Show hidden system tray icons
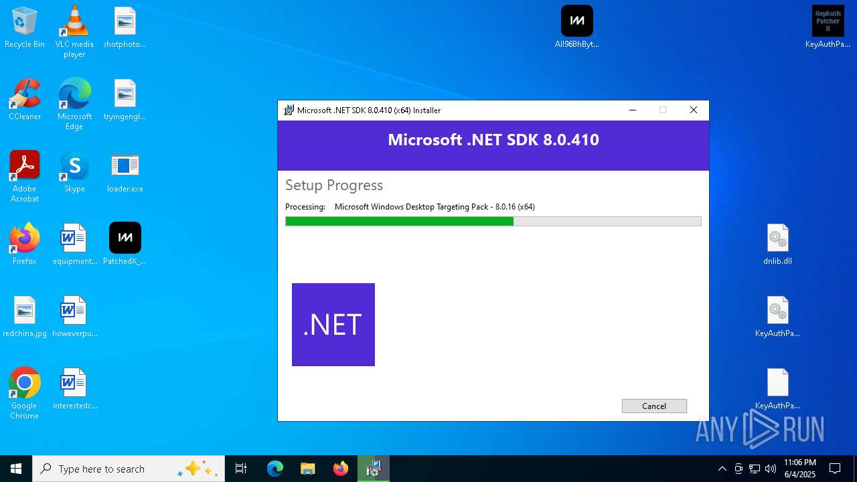This screenshot has width=857, height=482. (x=722, y=469)
